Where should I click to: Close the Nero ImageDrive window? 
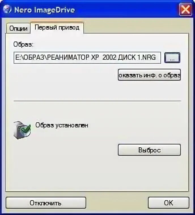185,10
